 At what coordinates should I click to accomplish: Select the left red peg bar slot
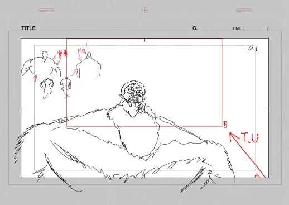pyautogui.click(x=46, y=10)
